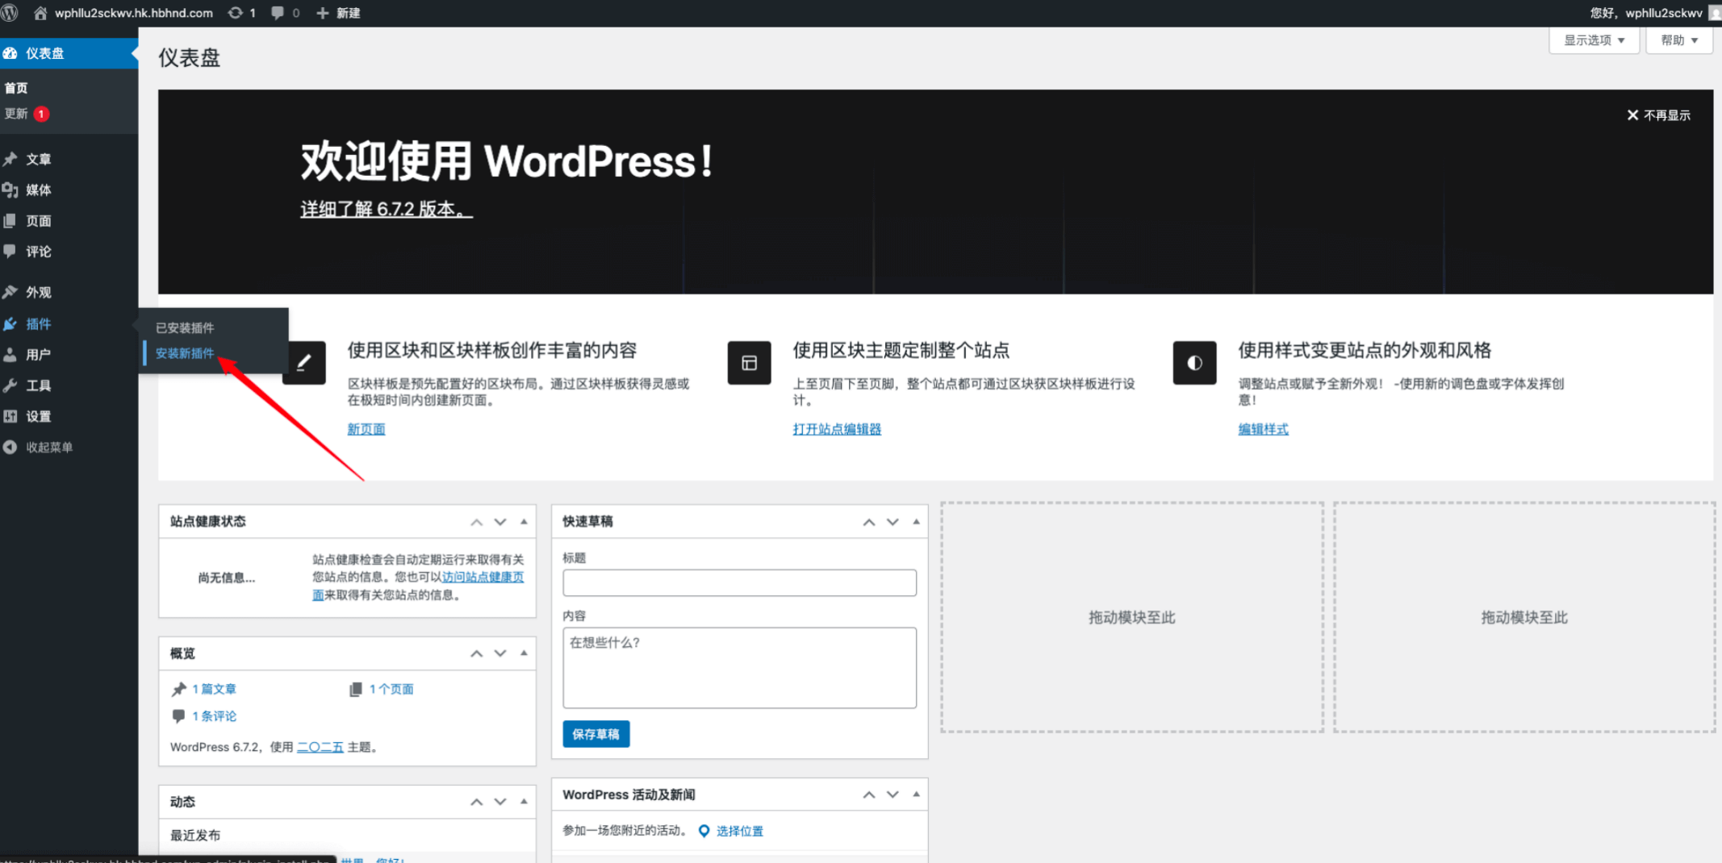This screenshot has height=863, width=1722.
Task: Select 安装新插件 from the plugins submenu
Action: pos(185,353)
